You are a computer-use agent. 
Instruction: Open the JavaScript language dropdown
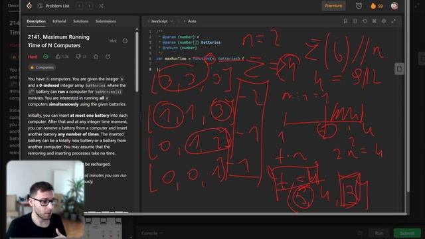[160, 21]
